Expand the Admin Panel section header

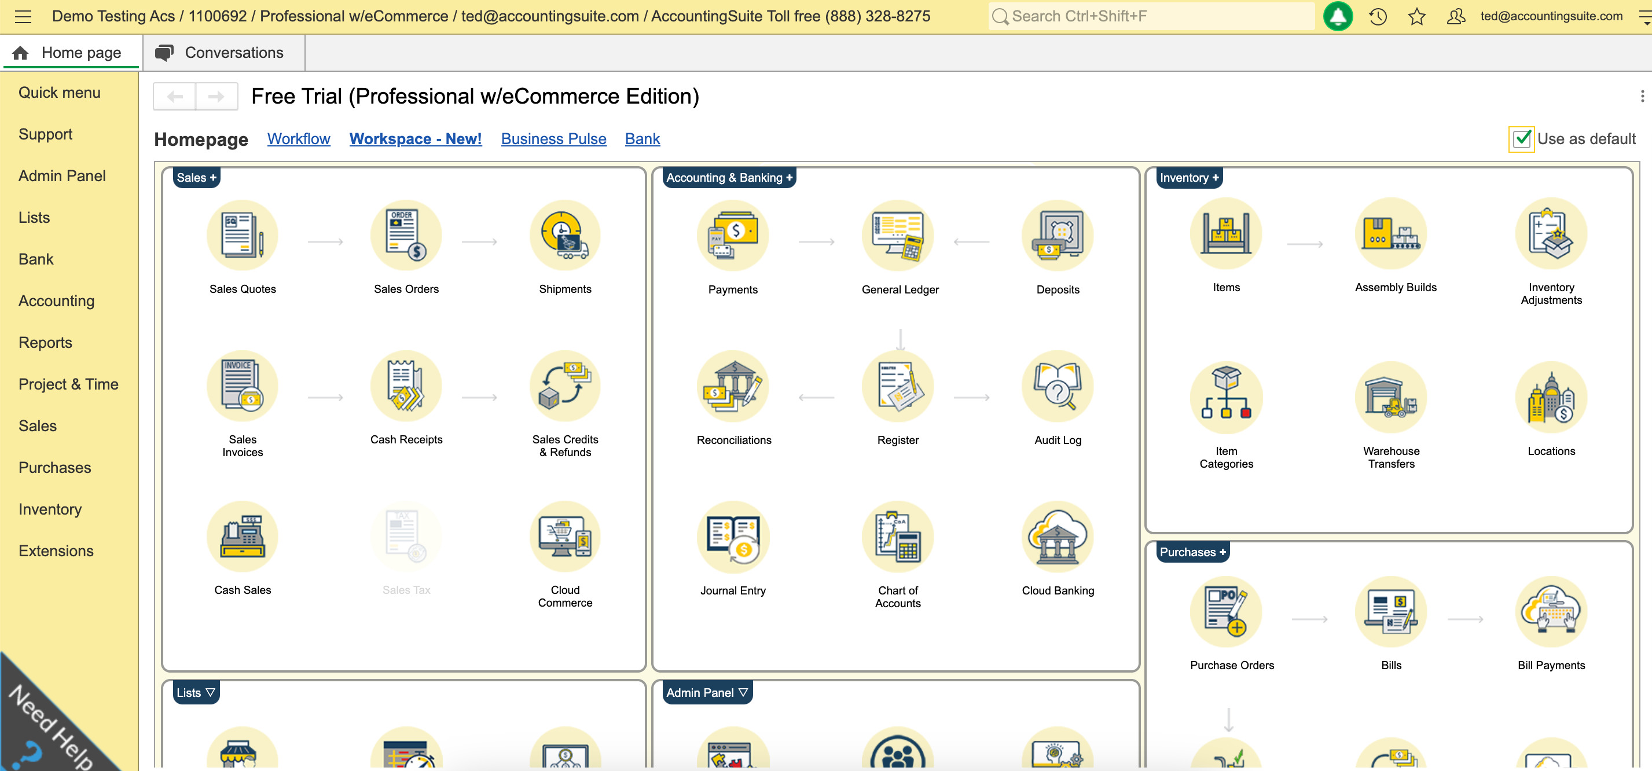coord(706,693)
